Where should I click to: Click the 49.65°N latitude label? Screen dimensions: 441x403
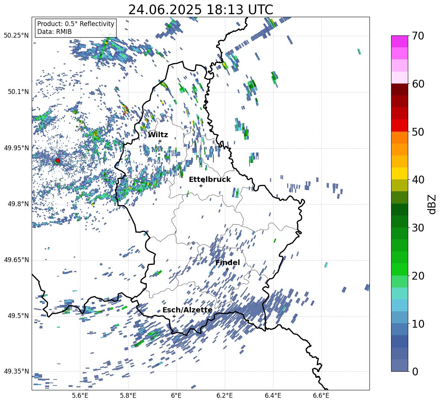point(16,260)
